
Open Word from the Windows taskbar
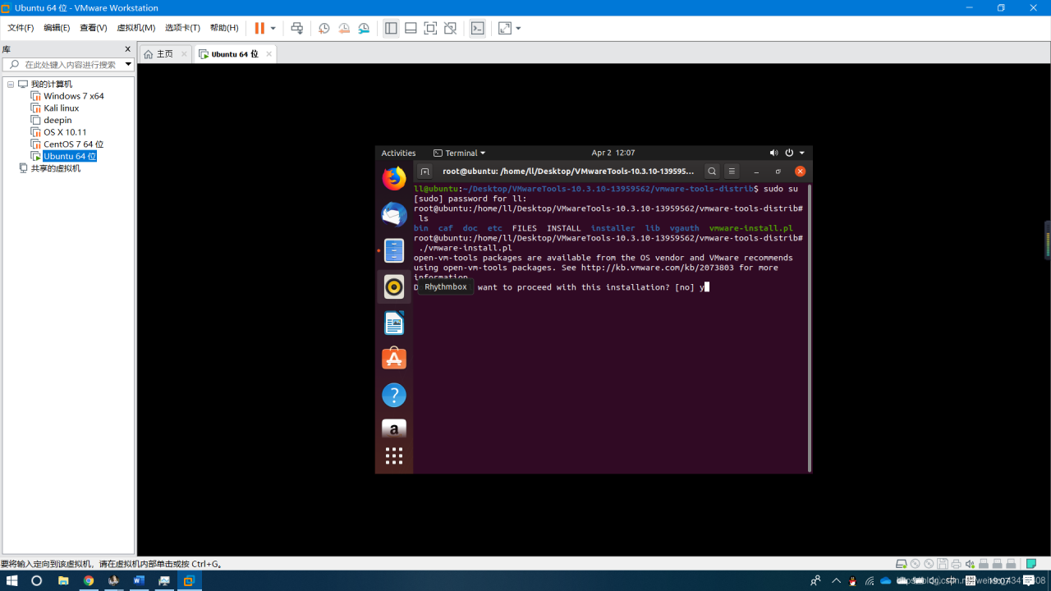(x=139, y=580)
